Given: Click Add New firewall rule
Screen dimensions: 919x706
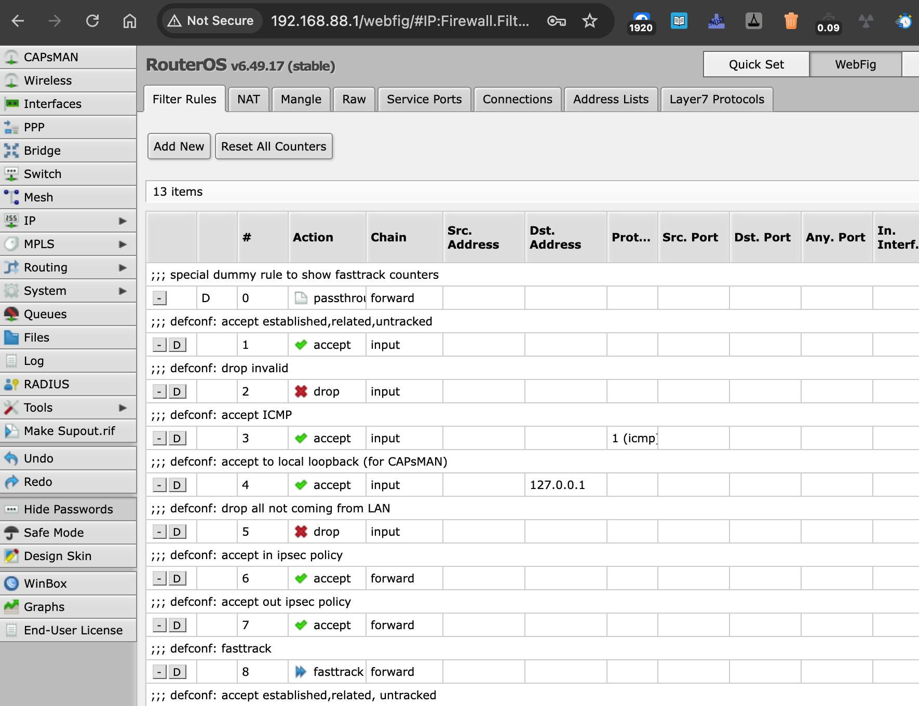Looking at the screenshot, I should point(179,146).
